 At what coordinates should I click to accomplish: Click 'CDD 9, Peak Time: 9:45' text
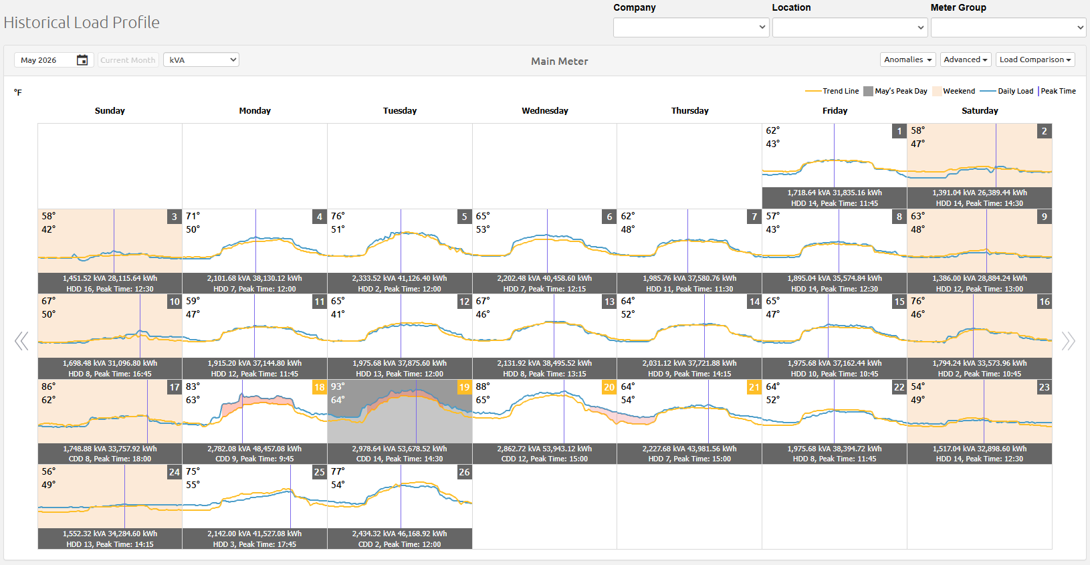255,459
